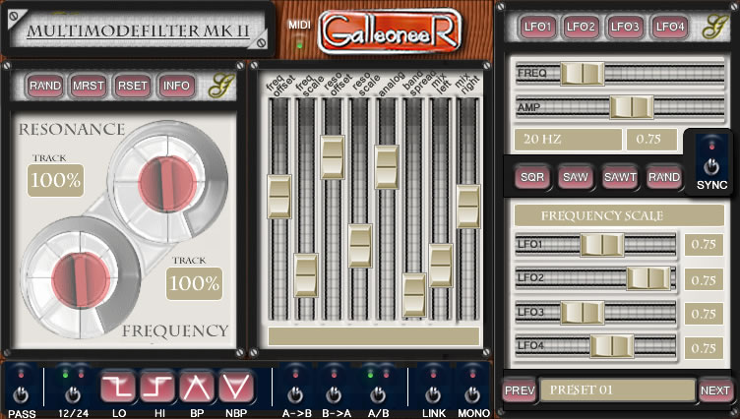
Task: Click the reso offset vertical slider handle
Action: tap(333, 157)
